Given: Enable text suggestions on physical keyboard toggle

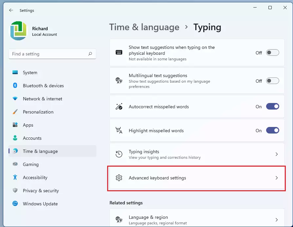Looking at the screenshot, I should click(x=272, y=53).
